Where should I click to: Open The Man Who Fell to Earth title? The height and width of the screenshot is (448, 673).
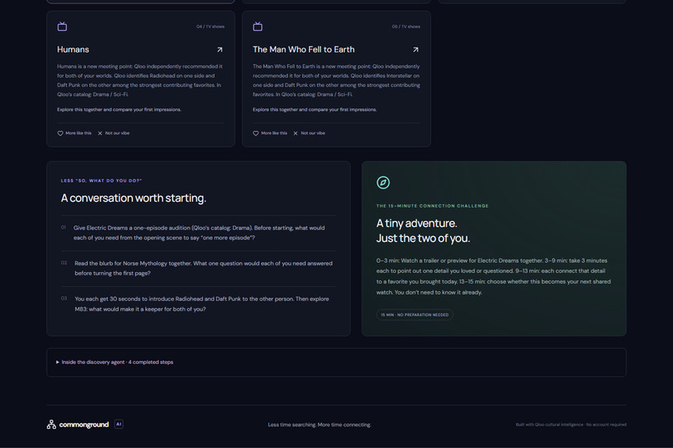point(303,50)
